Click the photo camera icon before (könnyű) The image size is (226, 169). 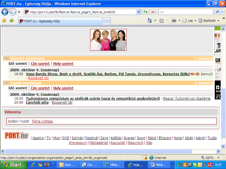click(x=197, y=74)
